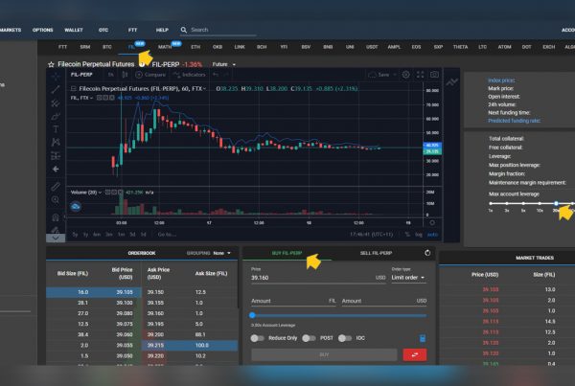Take a chart snapshot with camera icon
Screen dimensions: 575x386
pyautogui.click(x=434, y=75)
